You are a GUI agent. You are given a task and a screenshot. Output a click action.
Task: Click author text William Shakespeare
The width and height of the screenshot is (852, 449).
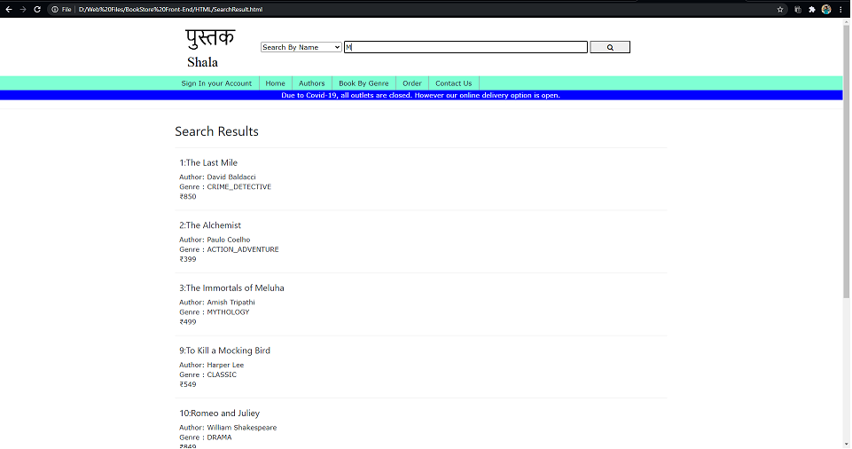pyautogui.click(x=241, y=427)
